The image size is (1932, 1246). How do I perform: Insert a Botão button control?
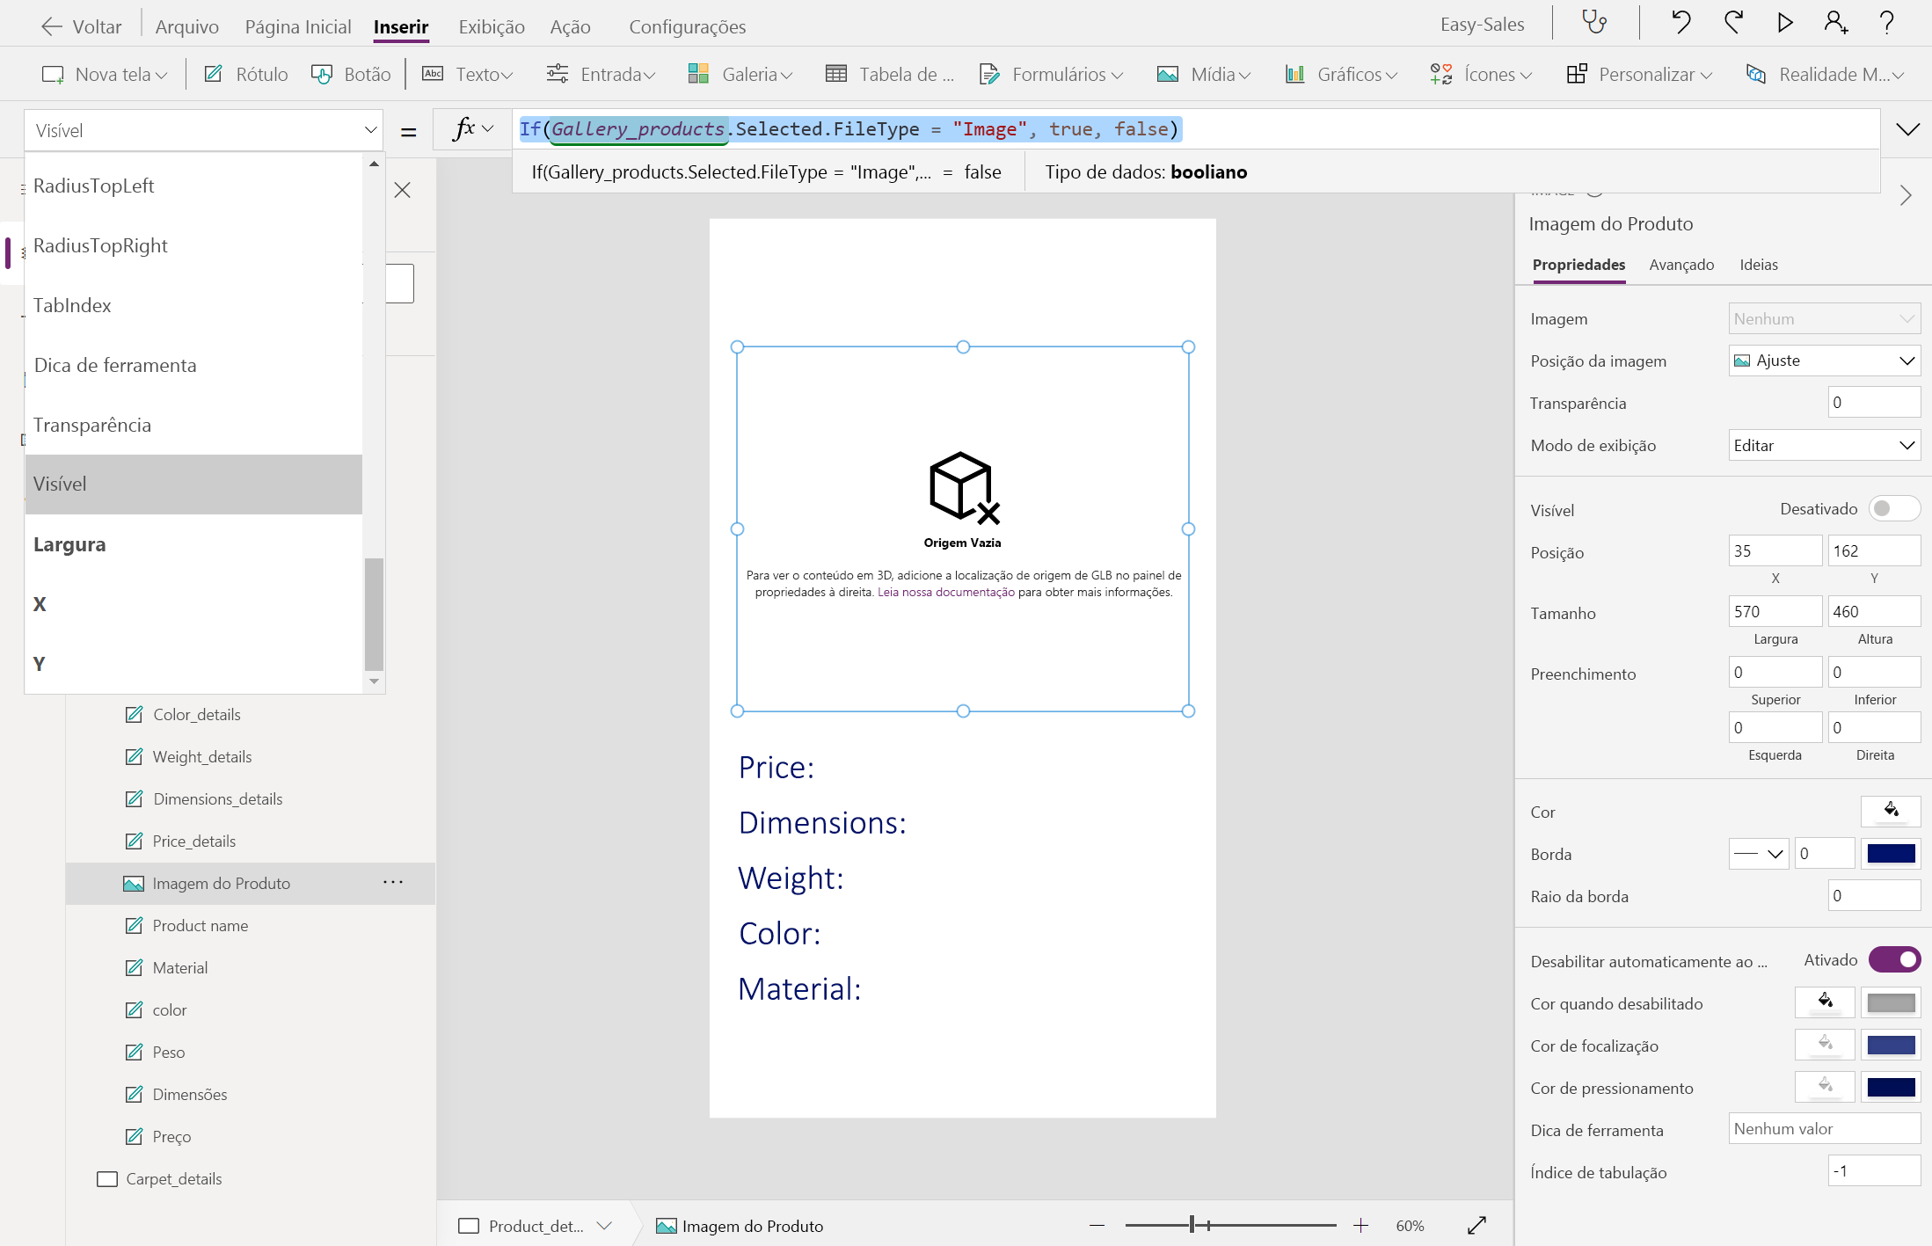(351, 75)
